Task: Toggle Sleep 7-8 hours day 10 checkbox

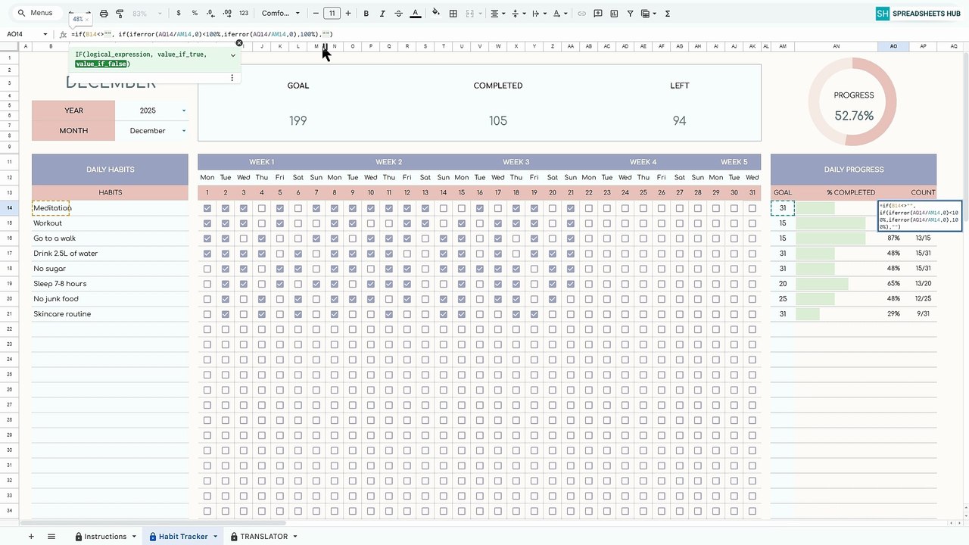Action: pyautogui.click(x=371, y=284)
